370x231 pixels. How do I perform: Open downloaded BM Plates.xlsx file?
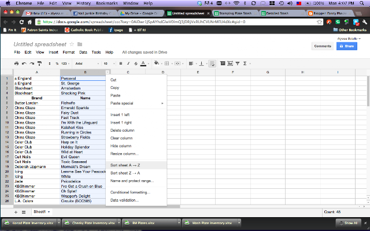coord(150,223)
